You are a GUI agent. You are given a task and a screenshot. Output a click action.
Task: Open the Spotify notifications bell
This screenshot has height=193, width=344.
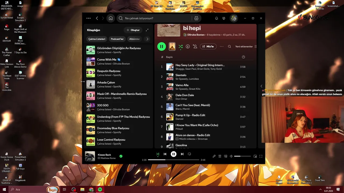(217, 18)
